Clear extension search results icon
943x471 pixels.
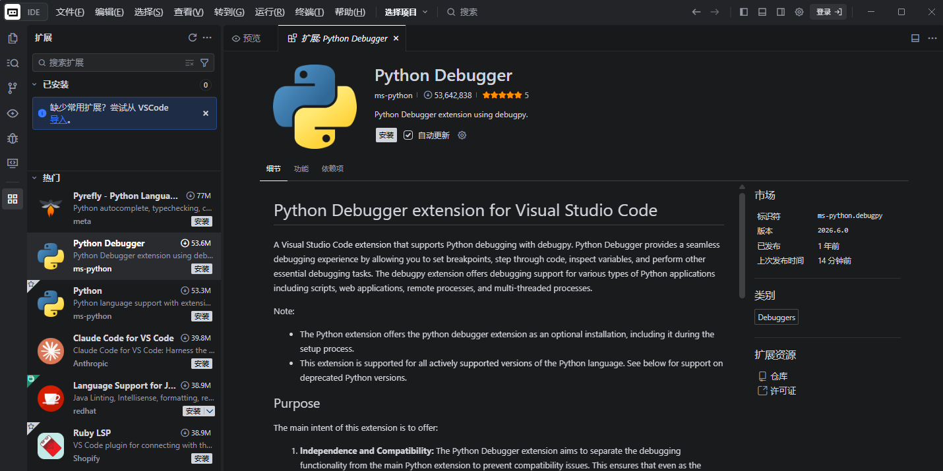point(189,63)
